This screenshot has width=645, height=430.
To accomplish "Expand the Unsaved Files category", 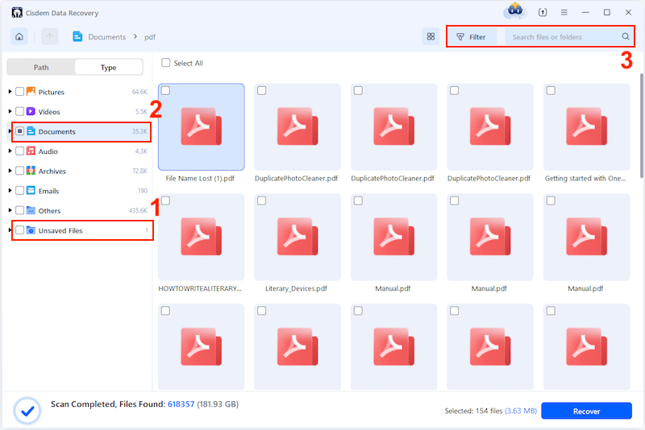I will pos(10,230).
